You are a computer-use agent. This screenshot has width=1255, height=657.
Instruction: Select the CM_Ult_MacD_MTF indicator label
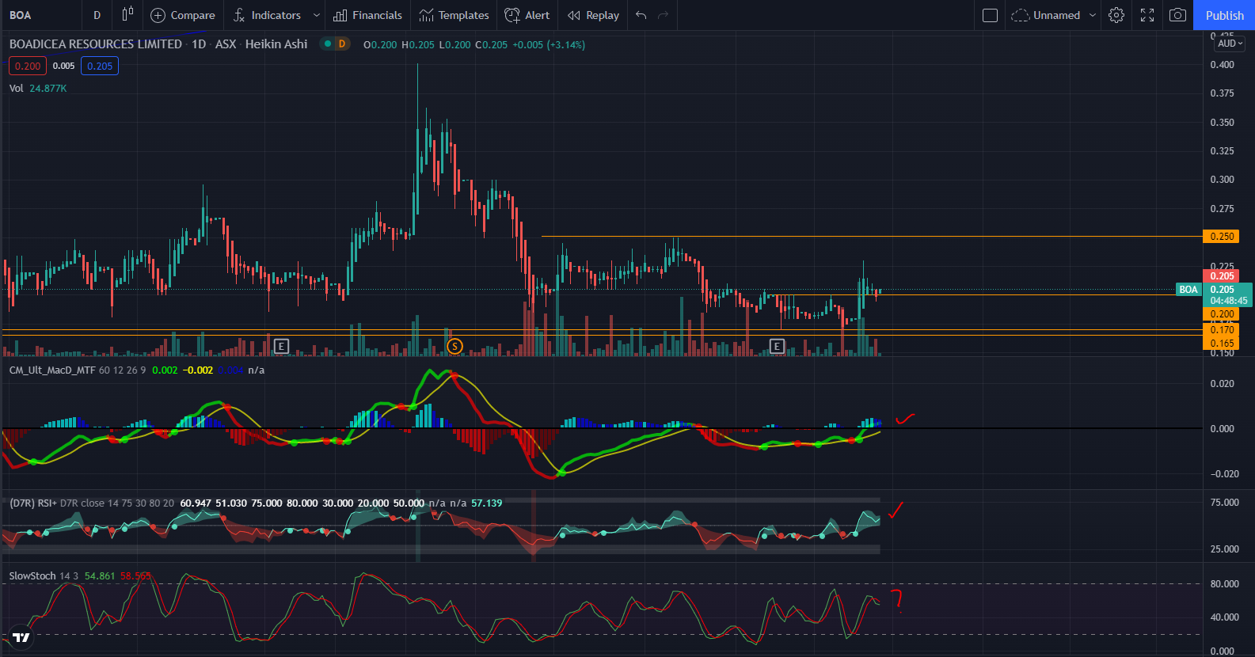click(52, 370)
